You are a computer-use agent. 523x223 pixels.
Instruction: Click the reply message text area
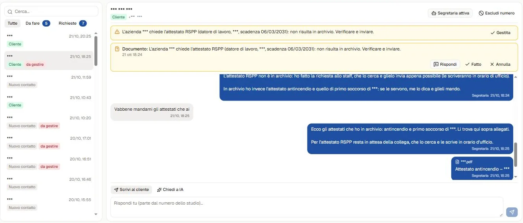[x=307, y=207]
